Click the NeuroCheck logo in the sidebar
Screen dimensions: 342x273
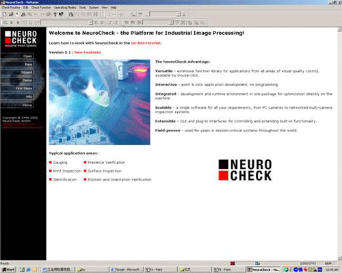pos(21,38)
